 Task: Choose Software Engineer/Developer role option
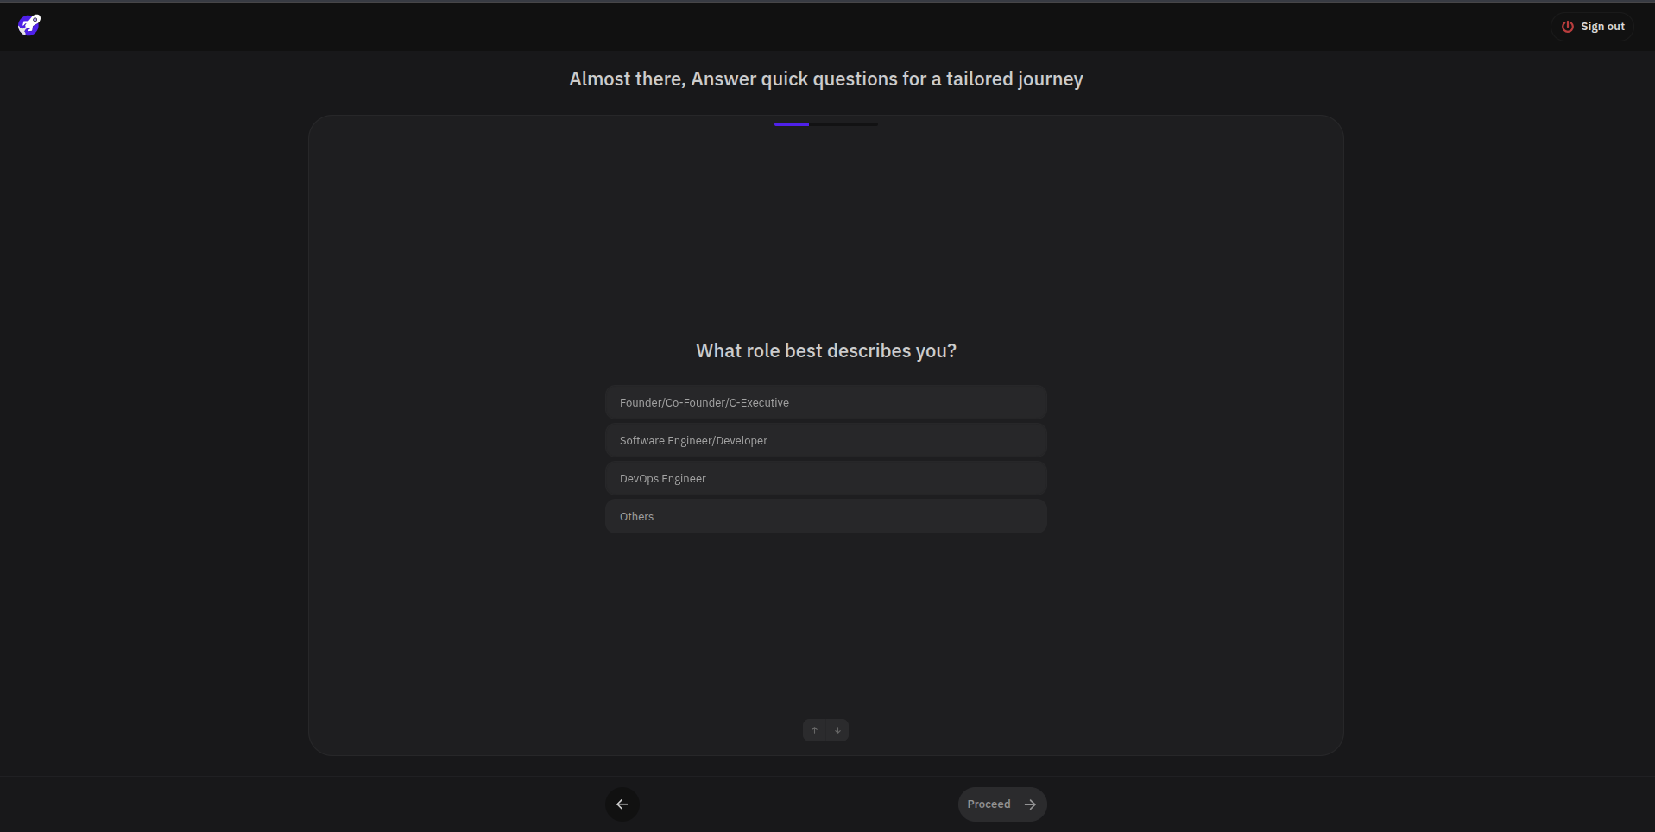pyautogui.click(x=825, y=440)
